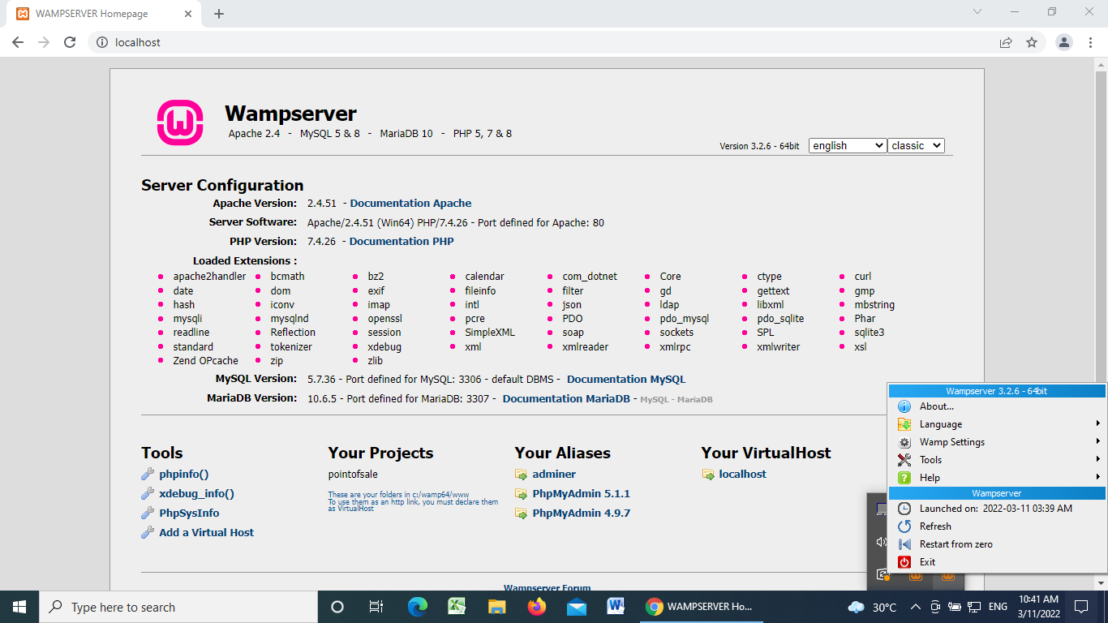The width and height of the screenshot is (1108, 623).
Task: Open Word from the taskbar
Action: 616,607
